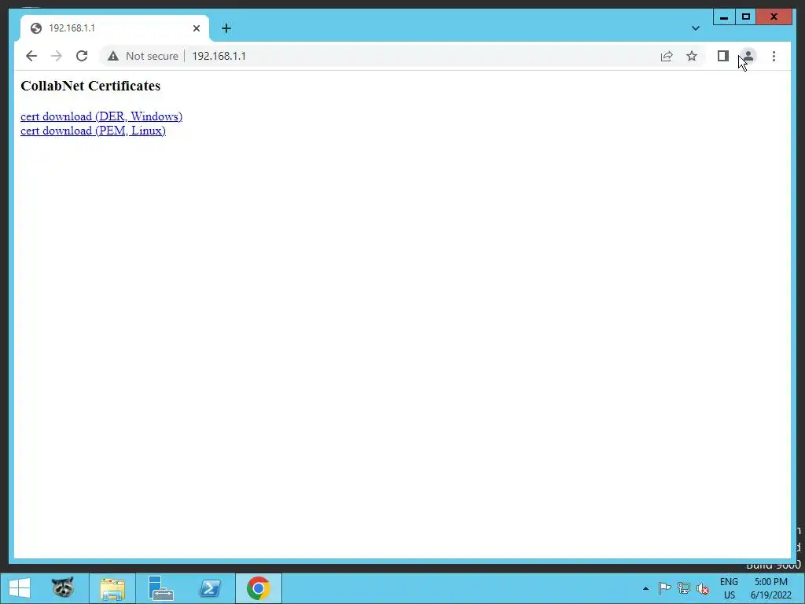
Task: Click the Chrome taskbar icon
Action: [258, 588]
